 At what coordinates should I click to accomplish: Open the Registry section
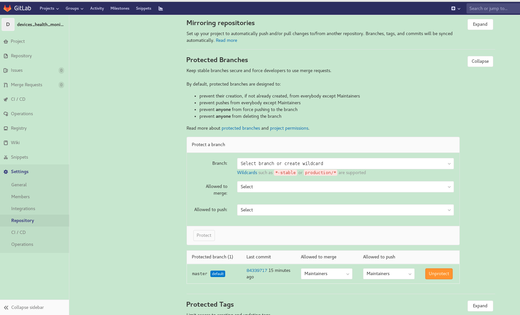(x=19, y=128)
